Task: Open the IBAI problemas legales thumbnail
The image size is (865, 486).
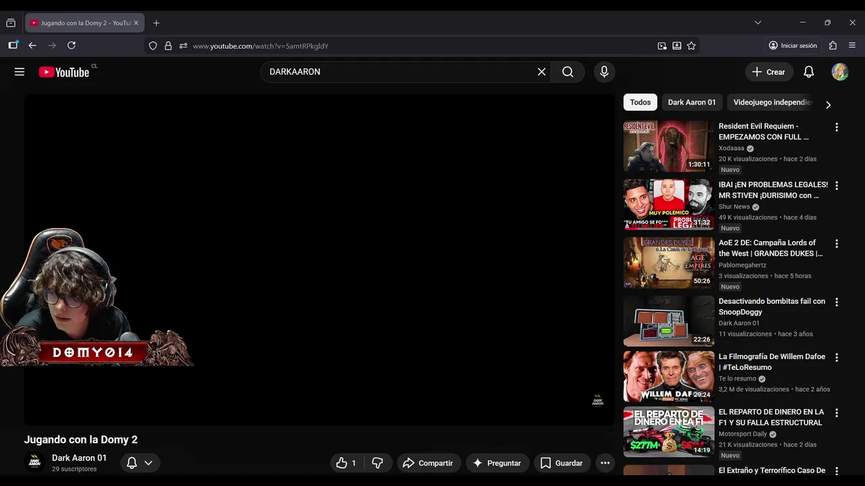Action: 668,204
